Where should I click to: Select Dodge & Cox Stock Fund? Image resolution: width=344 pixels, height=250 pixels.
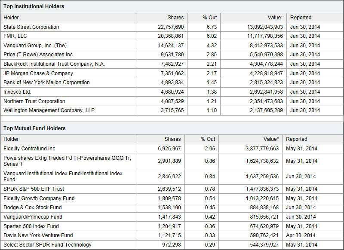[x=33, y=207]
